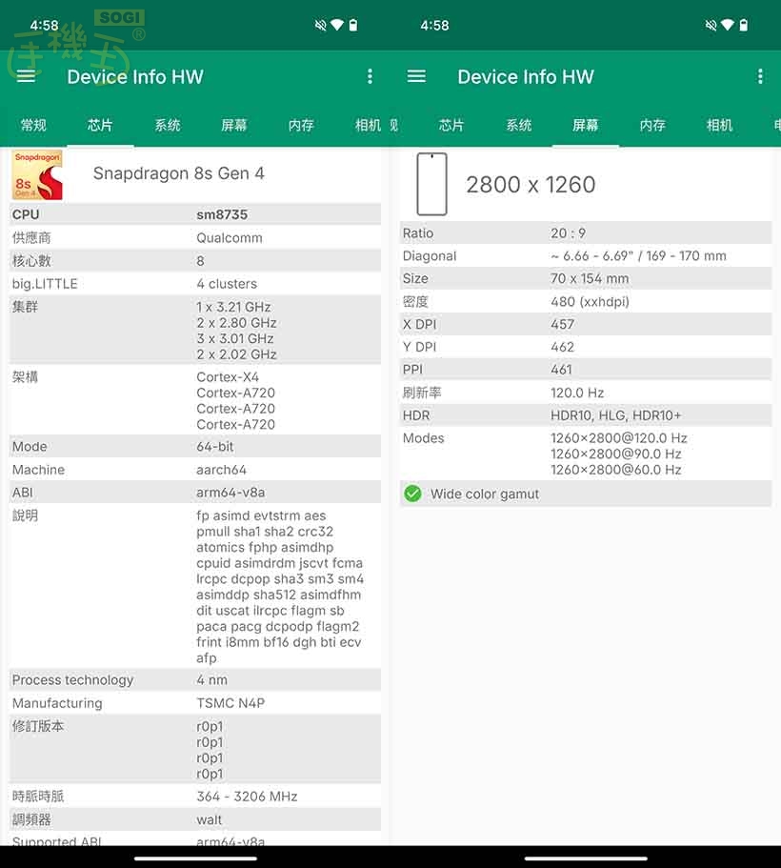Screen dimensions: 781x868
Task: Tap the 調頻器 walt row
Action: (195, 819)
